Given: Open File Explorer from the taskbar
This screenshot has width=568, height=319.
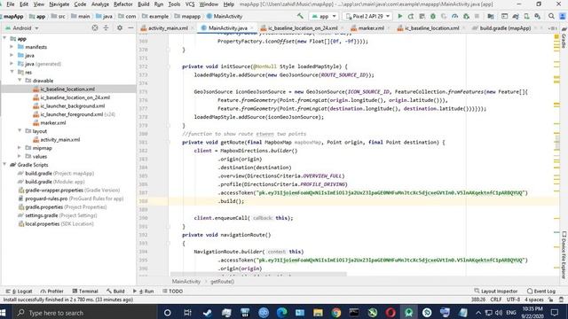Looking at the screenshot, I should coord(318,313).
